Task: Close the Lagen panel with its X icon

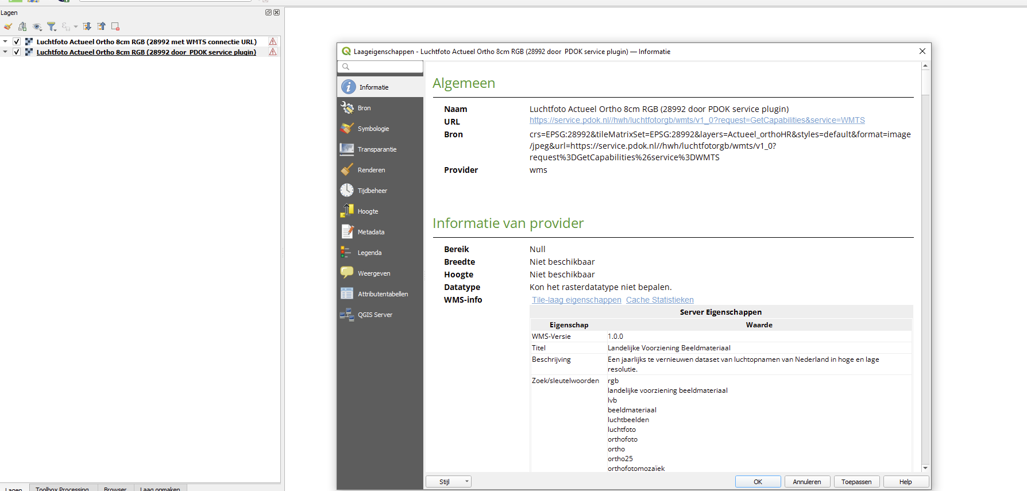Action: pyautogui.click(x=276, y=12)
